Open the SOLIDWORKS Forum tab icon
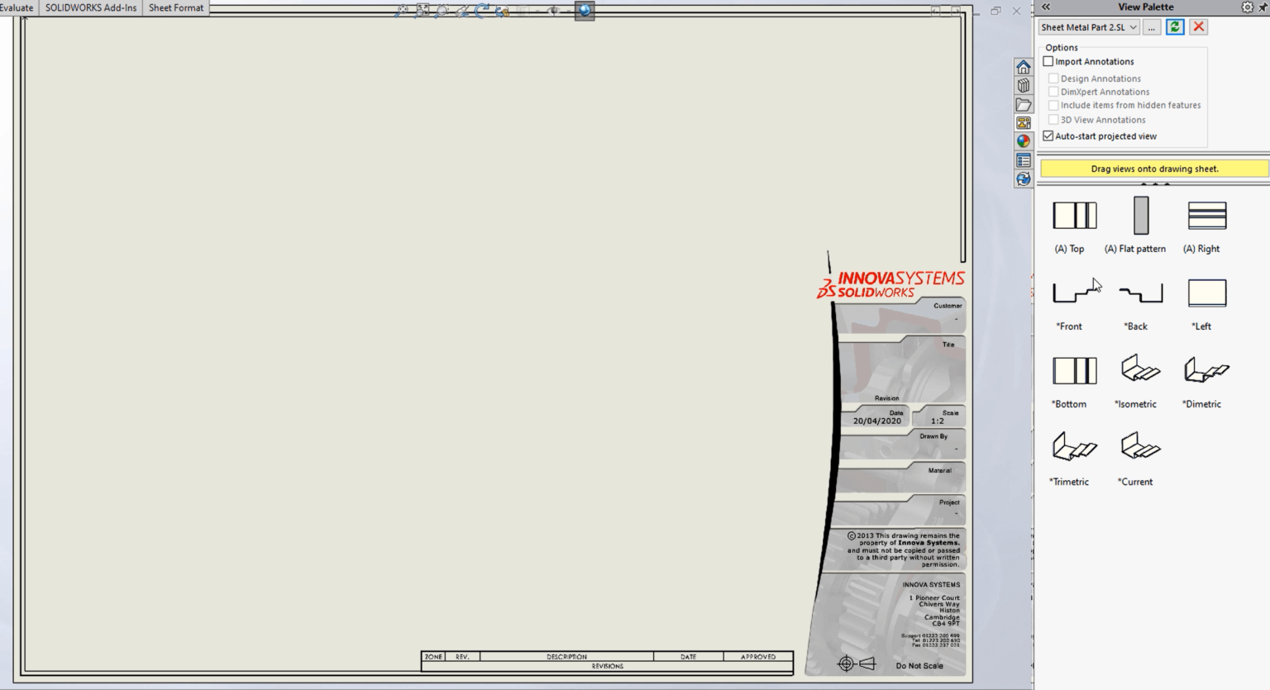This screenshot has height=690, width=1270. pyautogui.click(x=1023, y=179)
